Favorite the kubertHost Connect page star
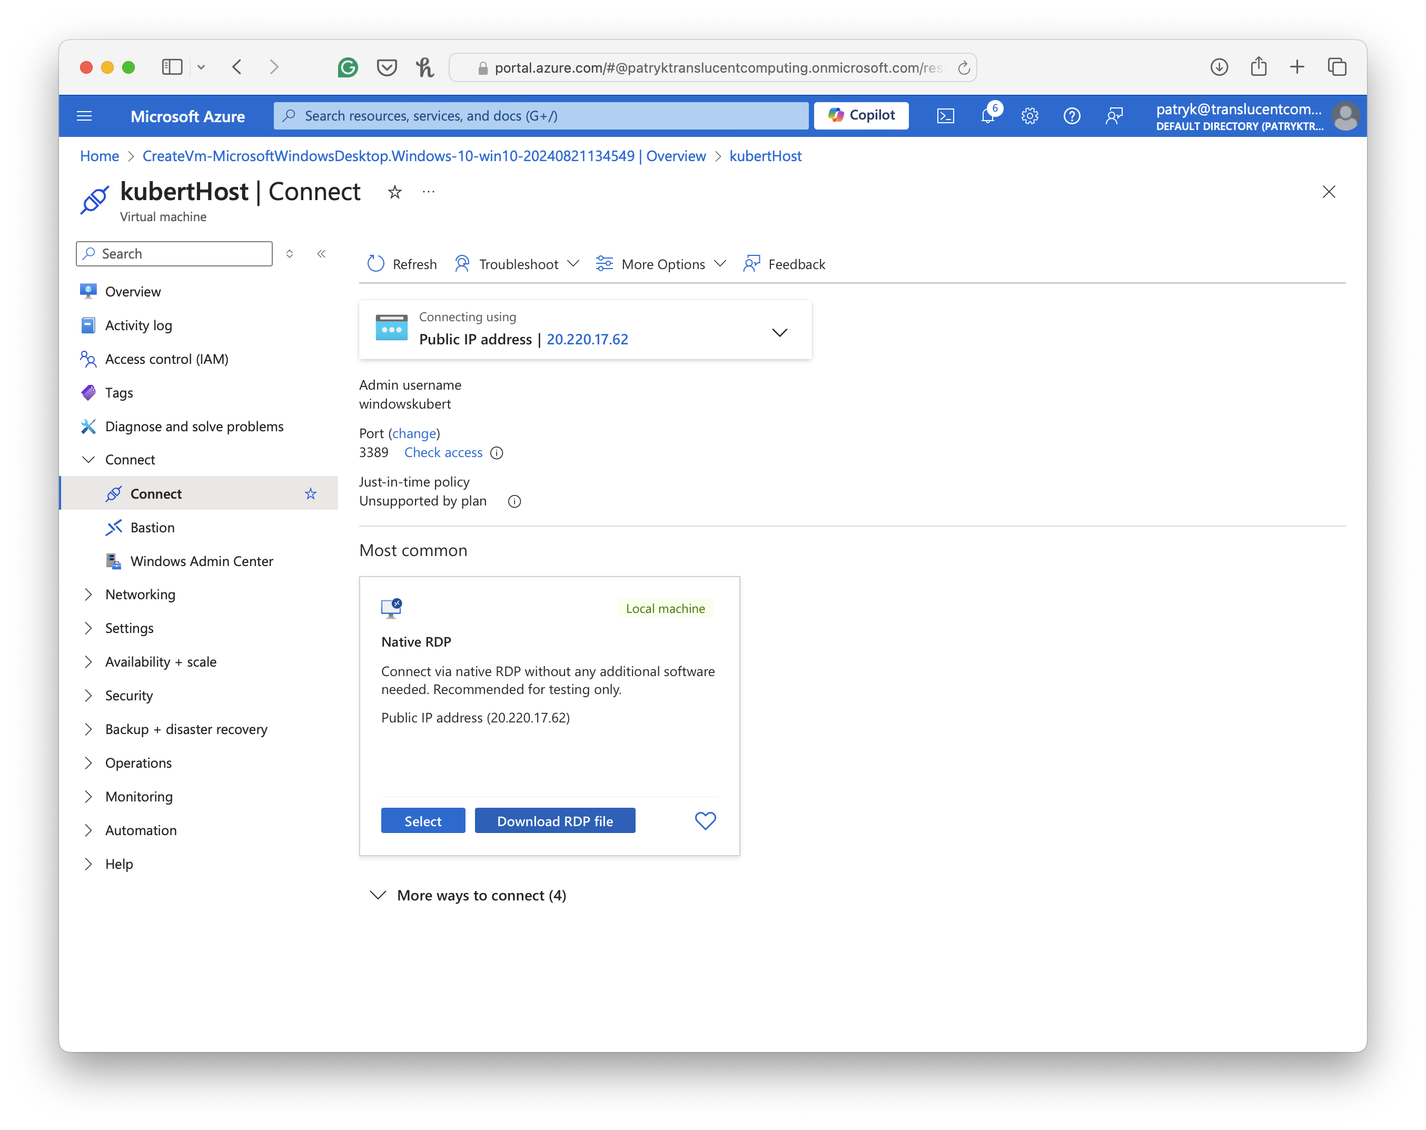1426x1130 pixels. pyautogui.click(x=395, y=192)
